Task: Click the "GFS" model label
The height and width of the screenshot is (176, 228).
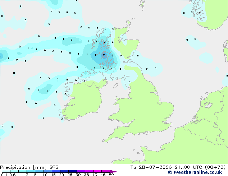Action: (x=54, y=167)
